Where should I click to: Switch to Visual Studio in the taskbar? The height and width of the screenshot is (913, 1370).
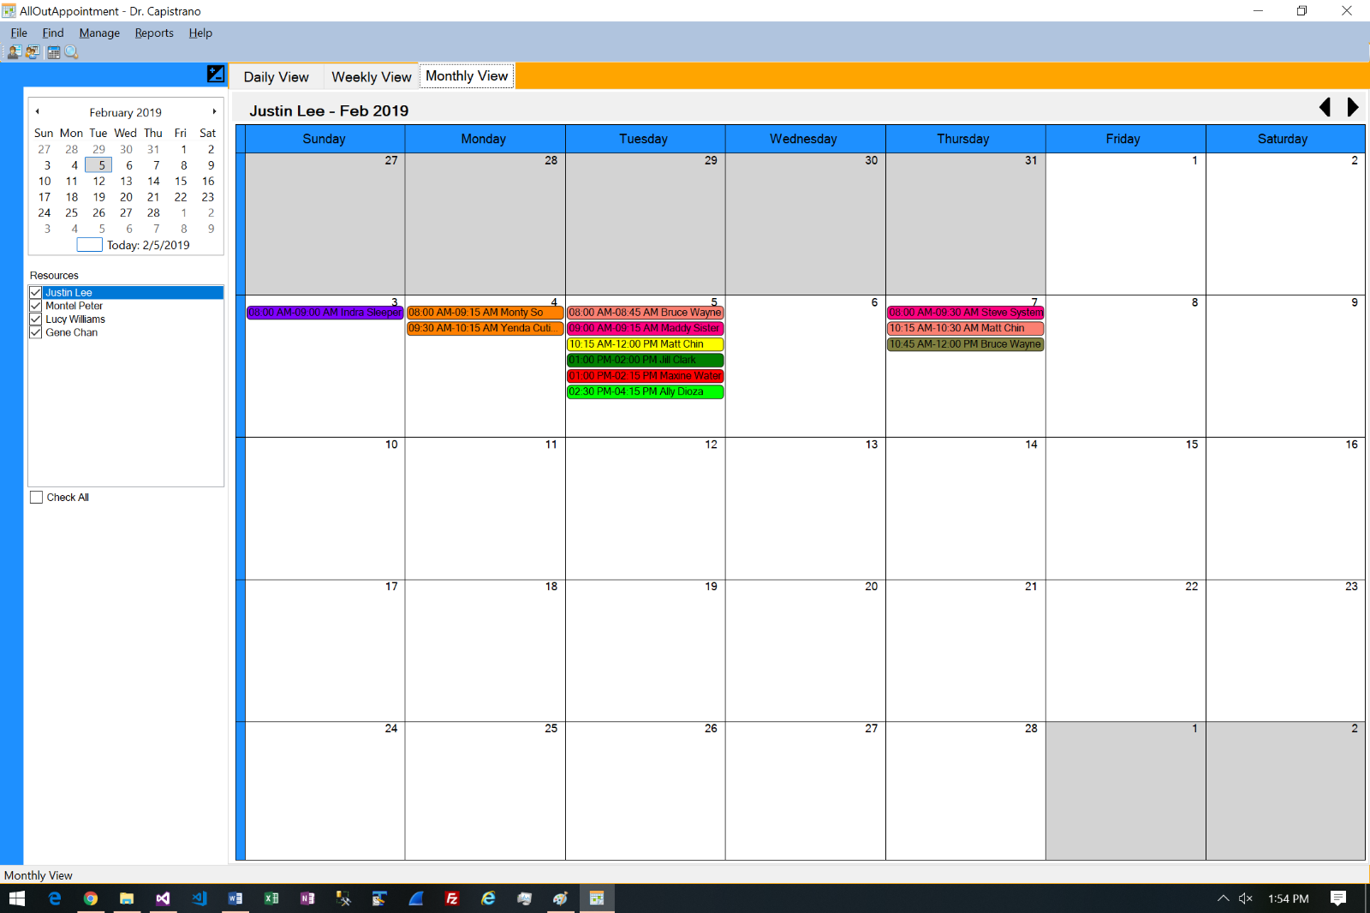pyautogui.click(x=163, y=898)
